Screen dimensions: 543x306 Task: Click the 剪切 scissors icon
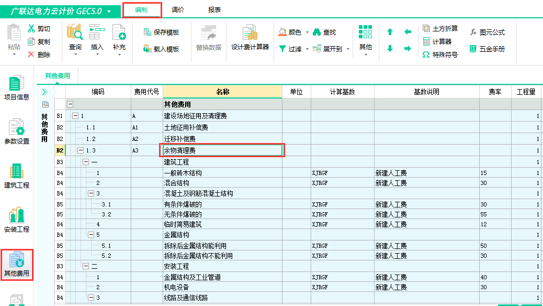pos(31,29)
